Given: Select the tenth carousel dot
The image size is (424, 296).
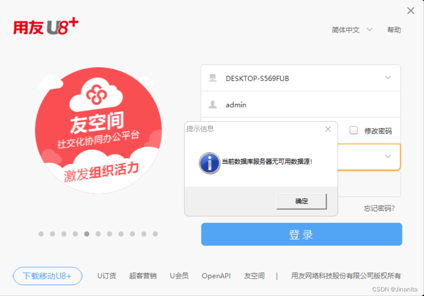Looking at the screenshot, I should tap(144, 234).
